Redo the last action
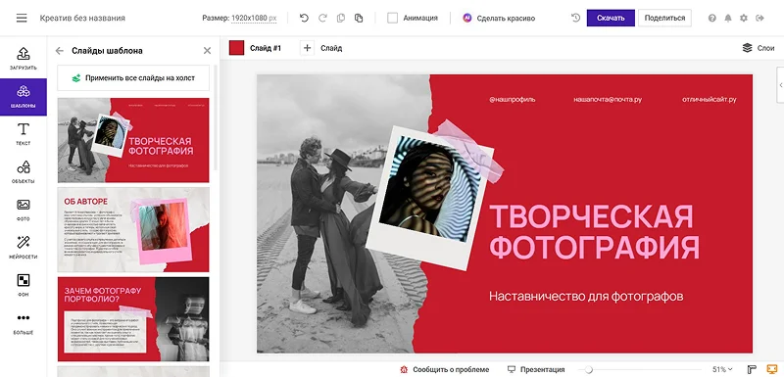This screenshot has height=377, width=784. tap(322, 18)
